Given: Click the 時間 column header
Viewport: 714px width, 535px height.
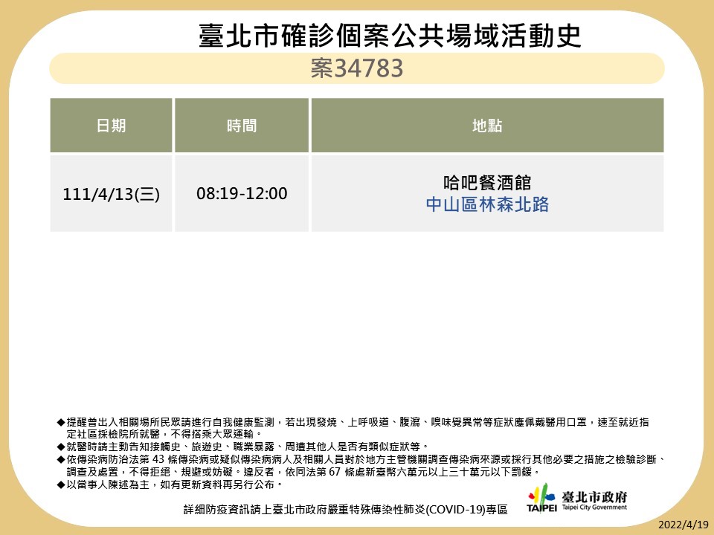Looking at the screenshot, I should 242,125.
